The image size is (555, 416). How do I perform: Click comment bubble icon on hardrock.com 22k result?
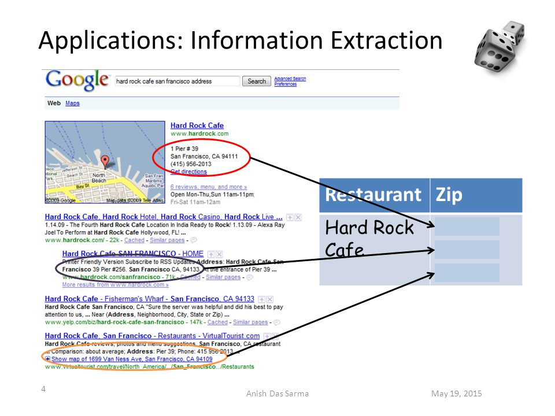pyautogui.click(x=193, y=240)
